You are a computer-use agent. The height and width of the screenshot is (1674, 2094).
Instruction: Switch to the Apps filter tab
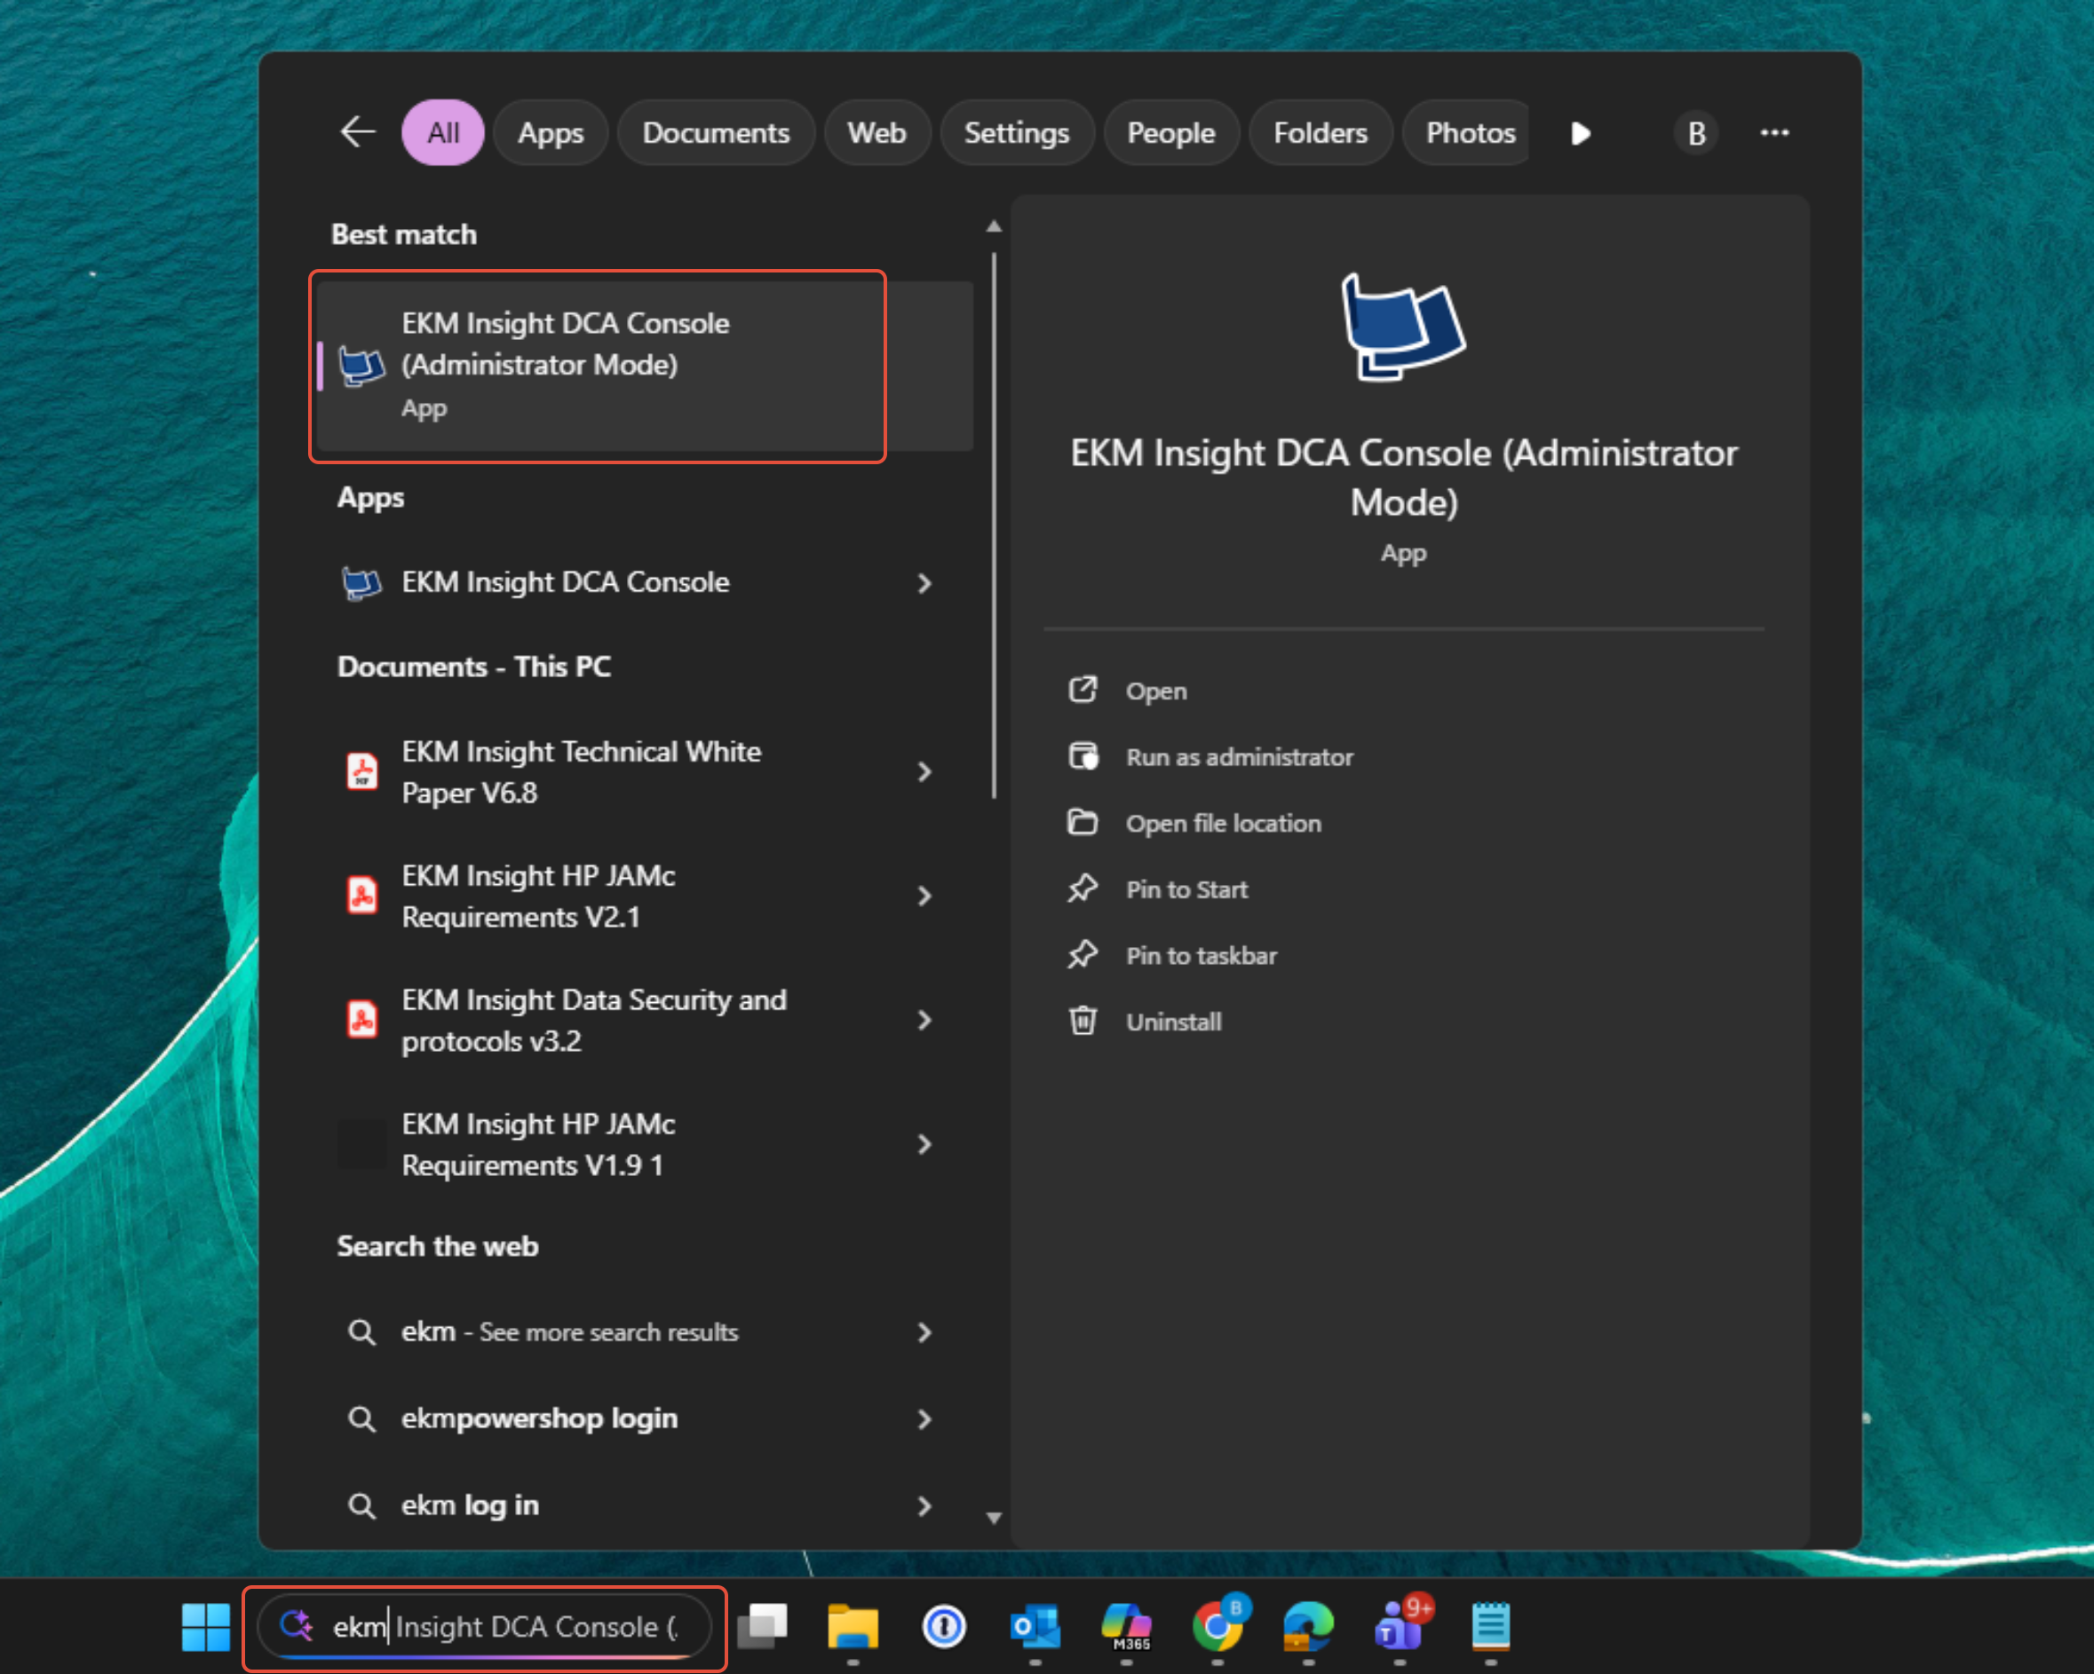point(551,132)
